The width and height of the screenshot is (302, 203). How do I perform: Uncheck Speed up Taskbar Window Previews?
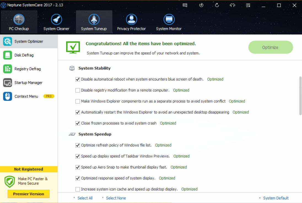(x=78, y=156)
